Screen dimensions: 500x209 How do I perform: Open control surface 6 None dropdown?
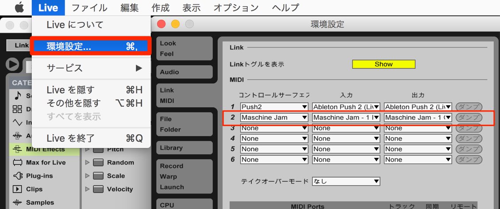click(x=274, y=160)
